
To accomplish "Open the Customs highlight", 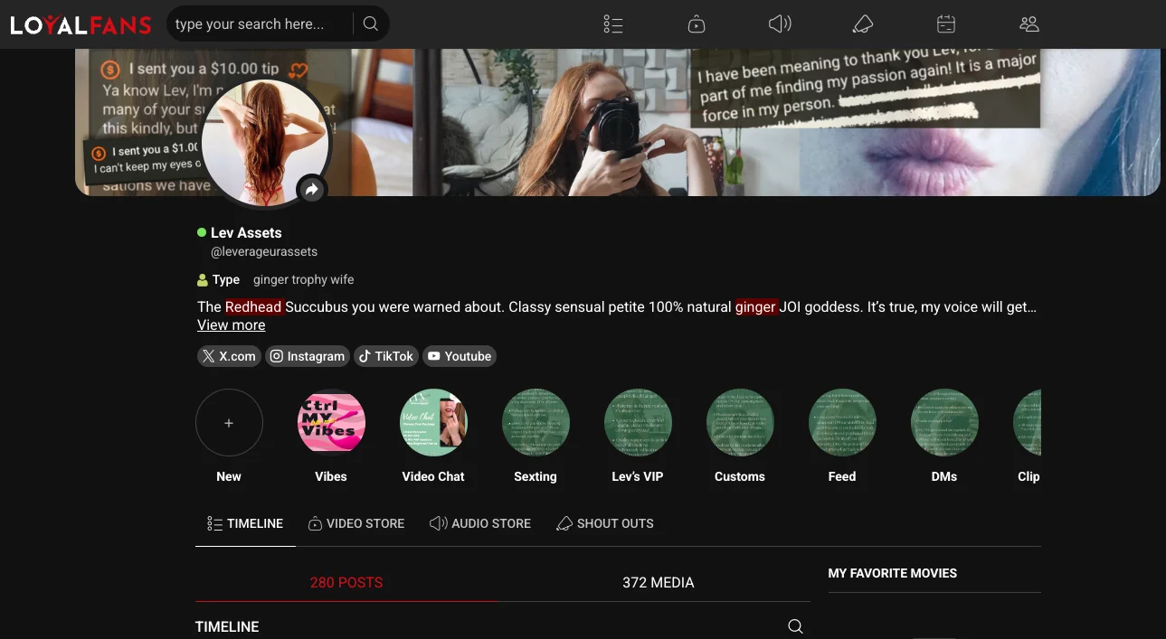I will pos(740,423).
